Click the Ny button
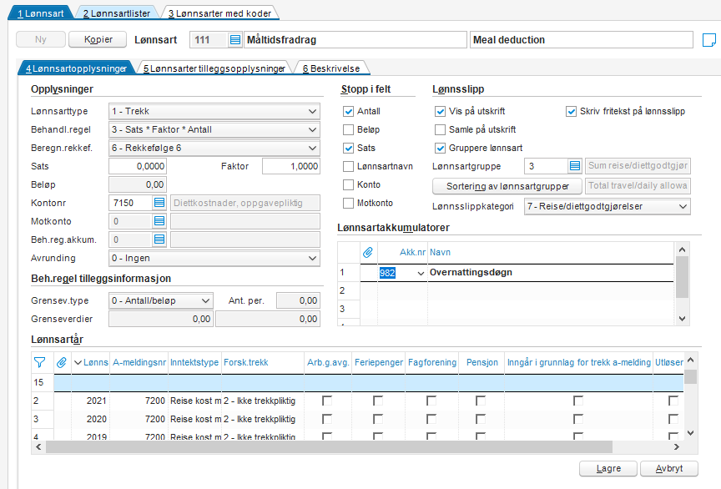Viewport: 721px width, 489px height. pos(40,39)
